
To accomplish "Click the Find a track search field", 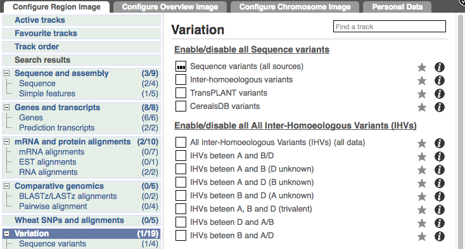I will [x=390, y=27].
